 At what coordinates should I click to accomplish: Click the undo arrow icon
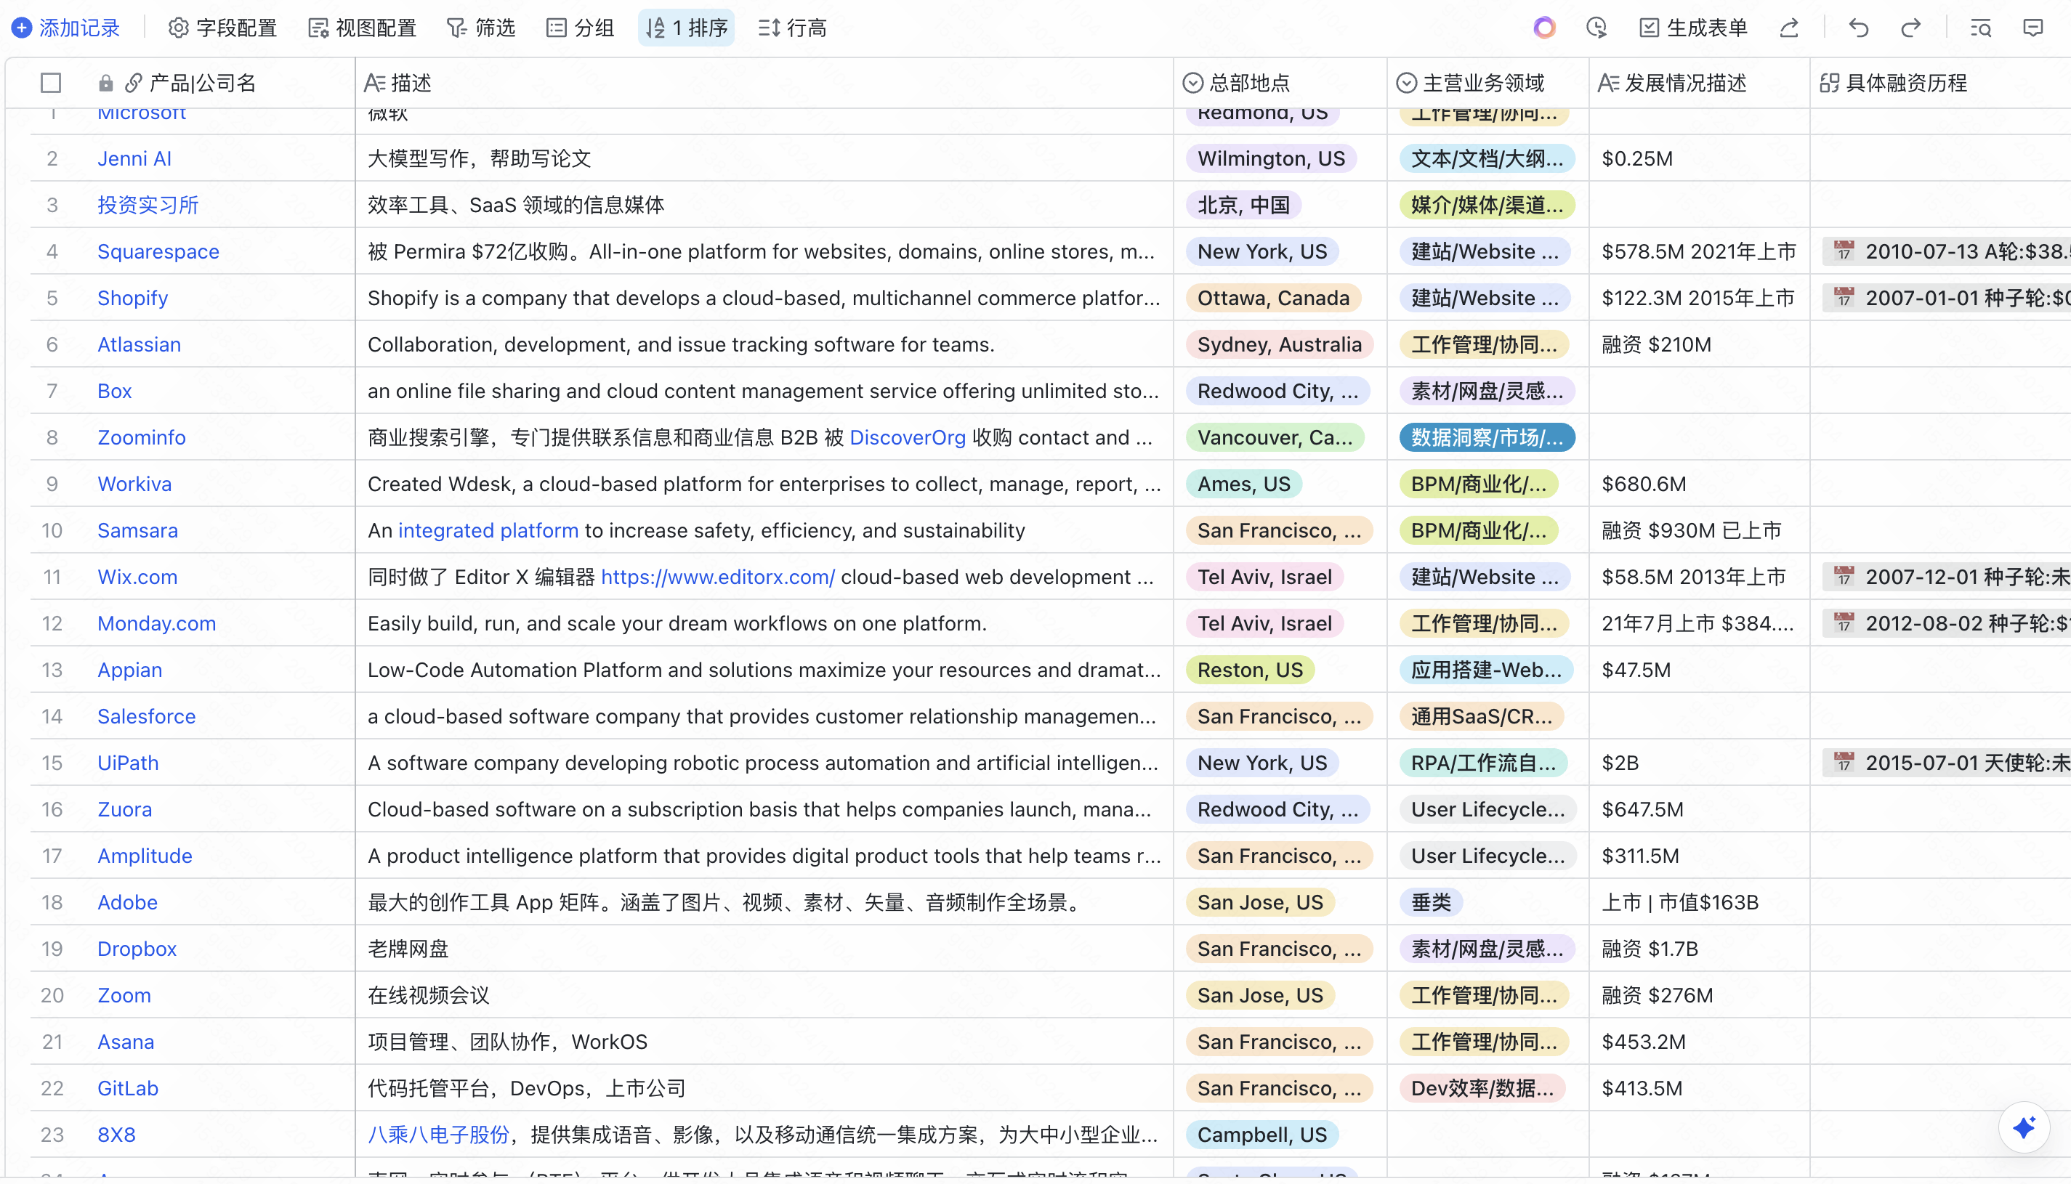pyautogui.click(x=1858, y=28)
